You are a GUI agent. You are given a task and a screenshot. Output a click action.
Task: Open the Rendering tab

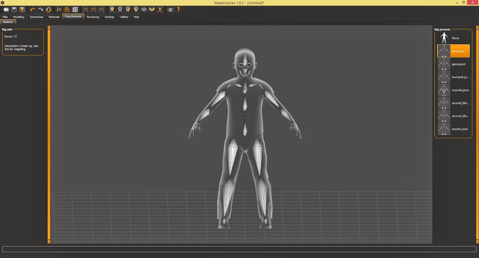point(93,17)
